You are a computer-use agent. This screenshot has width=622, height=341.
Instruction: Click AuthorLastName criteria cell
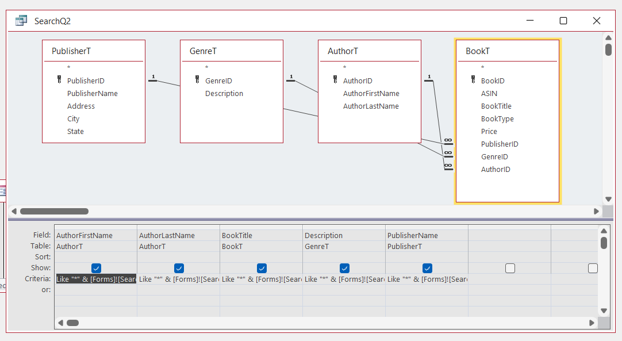(x=178, y=279)
